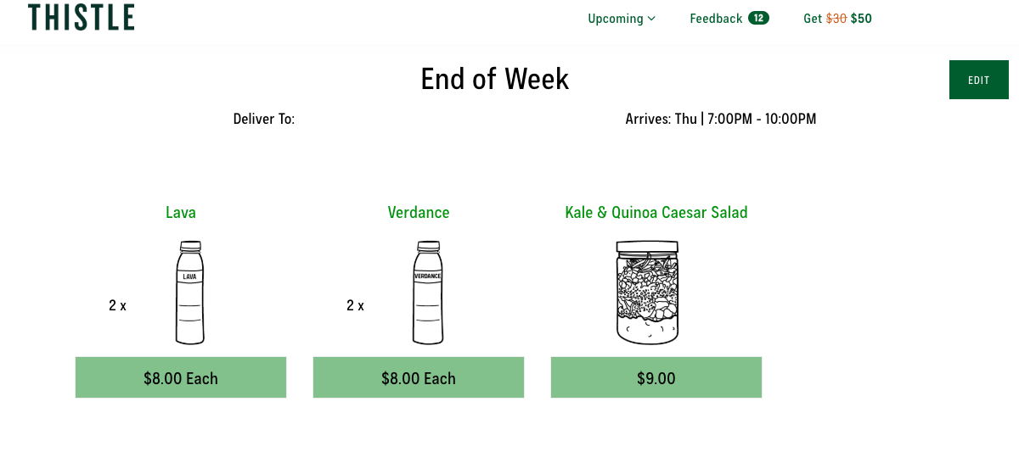Click the Verdance bottle illustration
Screen dimensions: 1019x463
[x=428, y=293]
